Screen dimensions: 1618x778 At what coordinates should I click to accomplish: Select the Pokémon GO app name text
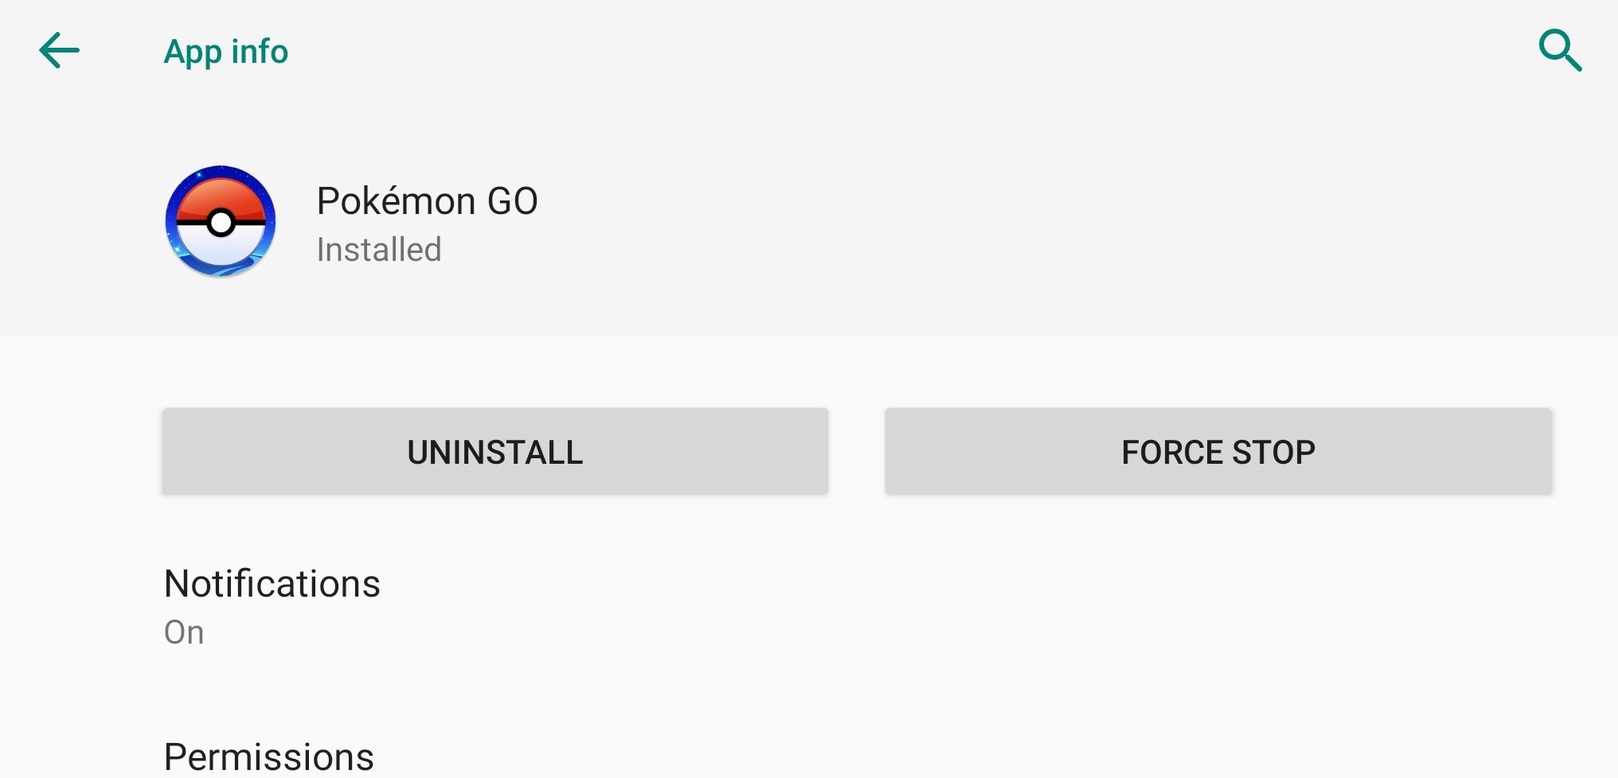(427, 201)
